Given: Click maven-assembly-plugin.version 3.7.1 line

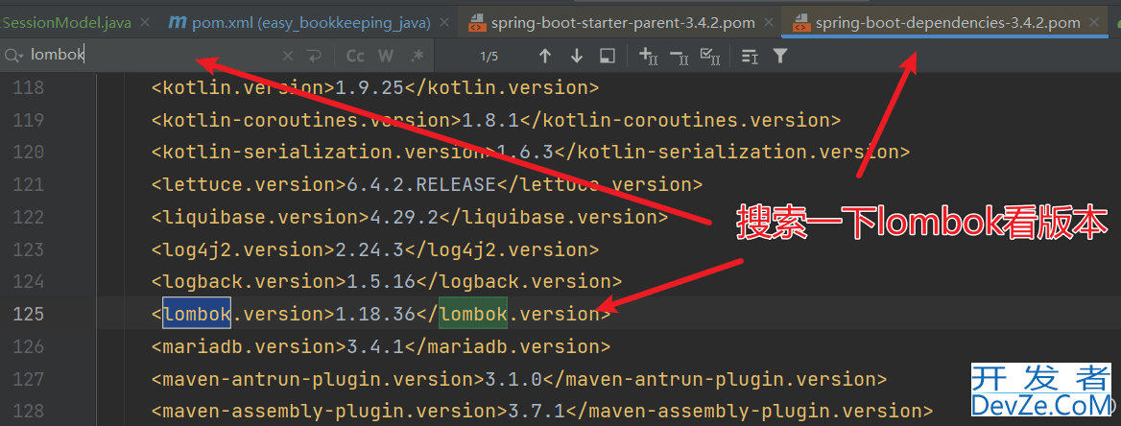Looking at the screenshot, I should point(542,411).
